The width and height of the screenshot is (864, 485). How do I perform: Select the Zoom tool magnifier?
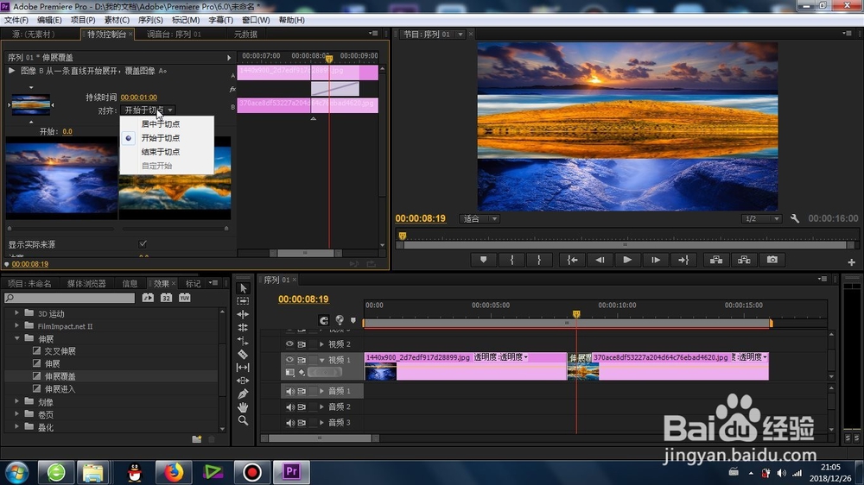point(243,420)
